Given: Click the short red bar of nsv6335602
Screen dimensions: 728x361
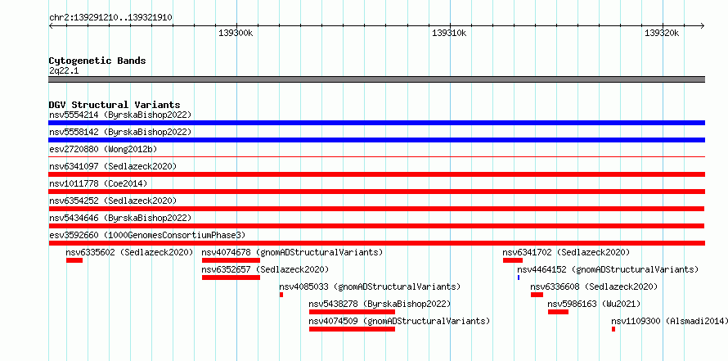Looking at the screenshot, I should pyautogui.click(x=74, y=260).
